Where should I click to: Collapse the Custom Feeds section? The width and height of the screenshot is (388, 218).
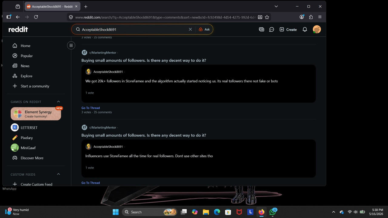tap(59, 174)
